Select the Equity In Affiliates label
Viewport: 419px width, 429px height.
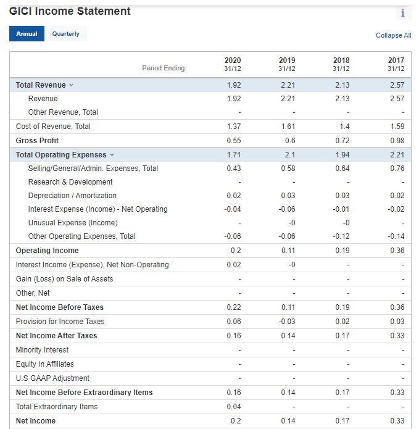[45, 364]
